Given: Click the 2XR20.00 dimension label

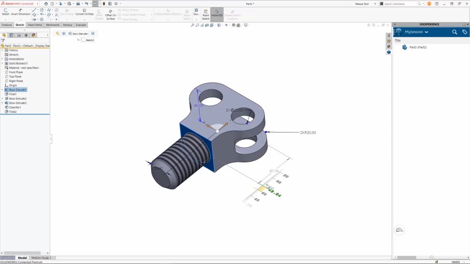Looking at the screenshot, I should (308, 132).
